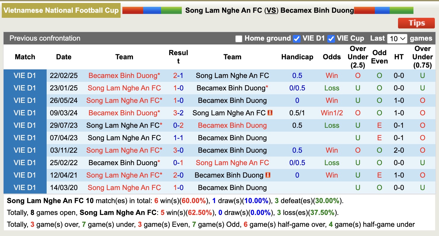Select the VIE D1 cell for 14/03/20
Screen dimensions: 439x236
coord(25,188)
